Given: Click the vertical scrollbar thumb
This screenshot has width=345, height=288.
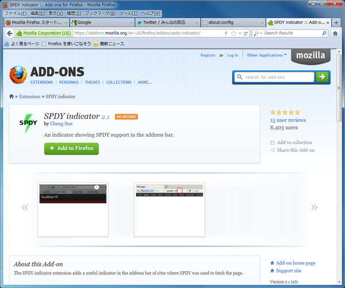Looking at the screenshot, I should (x=339, y=88).
